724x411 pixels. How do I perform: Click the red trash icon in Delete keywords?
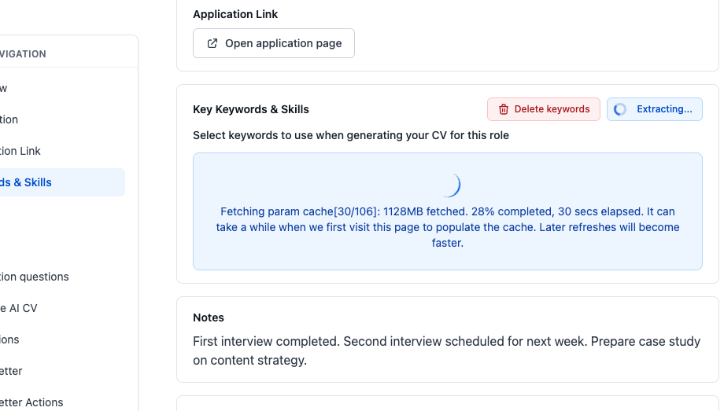point(504,109)
